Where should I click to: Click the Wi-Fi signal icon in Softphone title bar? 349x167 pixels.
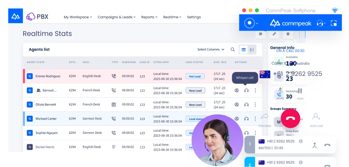(335, 10)
